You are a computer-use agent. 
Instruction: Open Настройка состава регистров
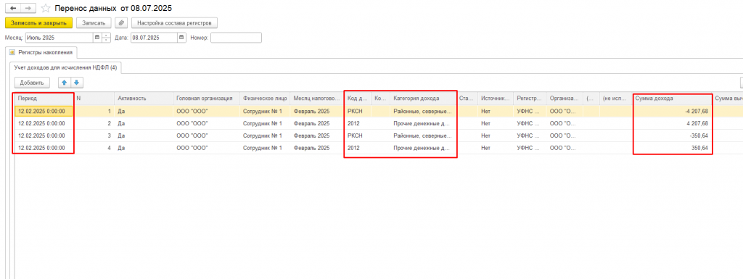(x=175, y=22)
